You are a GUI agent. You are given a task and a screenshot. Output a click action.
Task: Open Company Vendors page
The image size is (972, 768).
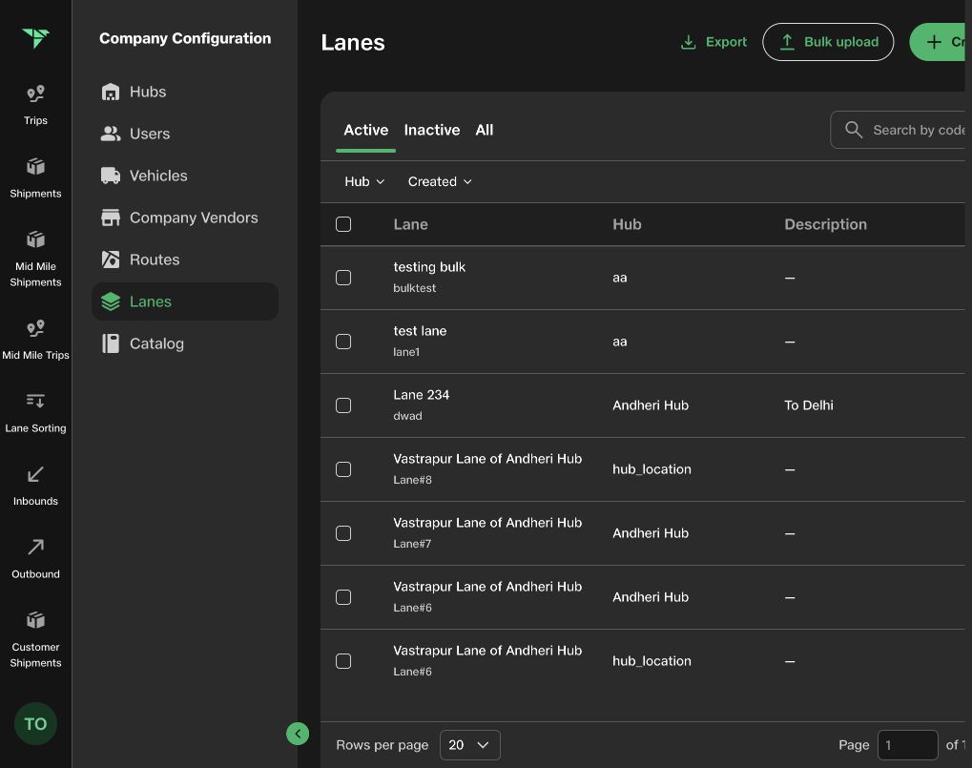point(185,218)
